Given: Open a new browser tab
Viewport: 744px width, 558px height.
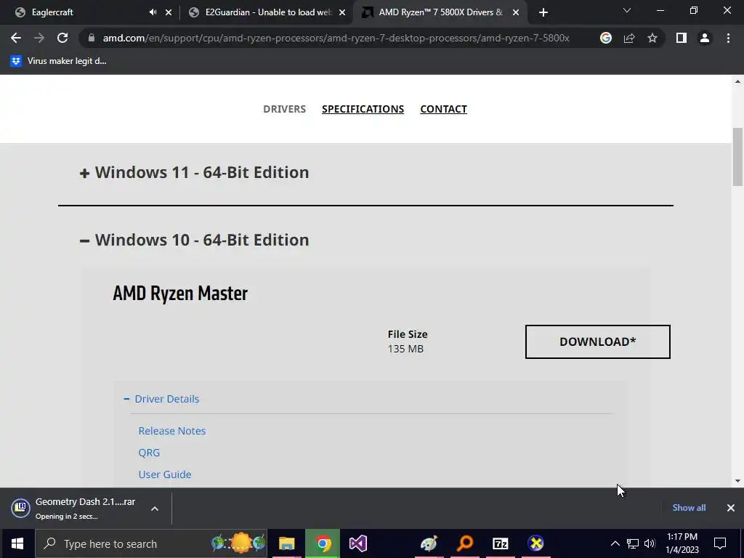Looking at the screenshot, I should pyautogui.click(x=543, y=12).
